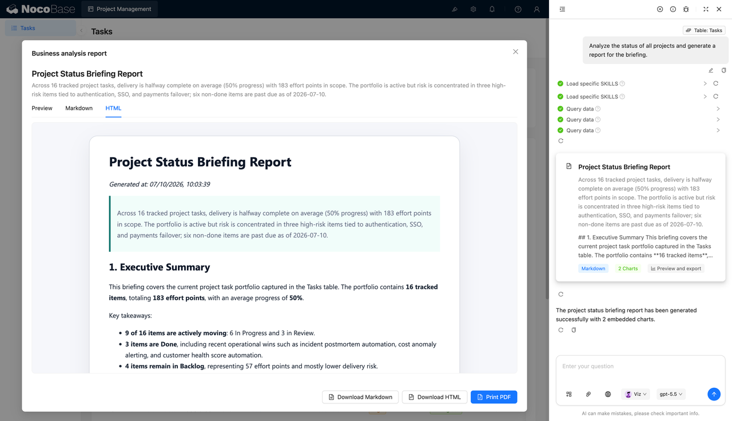Open the gpt-5.5 model dropdown
732x421 pixels.
coord(671,394)
